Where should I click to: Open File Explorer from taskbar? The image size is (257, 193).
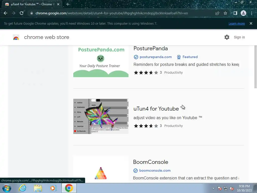click(x=38, y=188)
